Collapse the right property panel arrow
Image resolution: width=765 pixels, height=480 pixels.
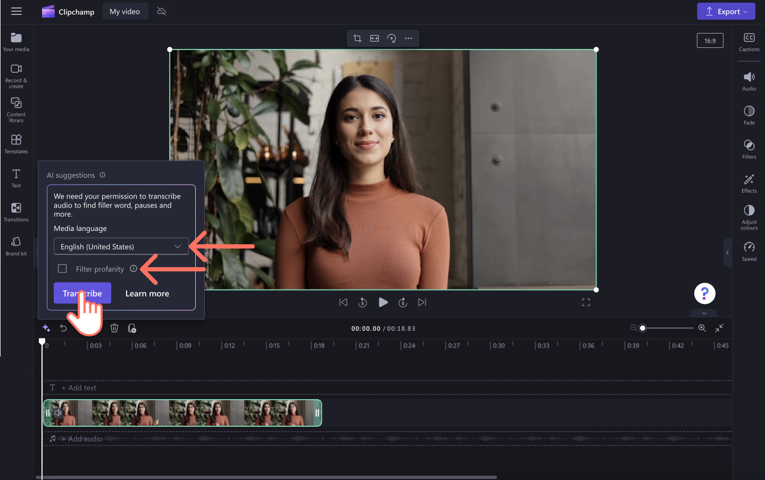click(x=727, y=253)
